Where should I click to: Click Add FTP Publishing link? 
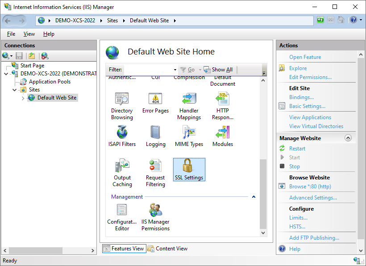pyautogui.click(x=314, y=238)
